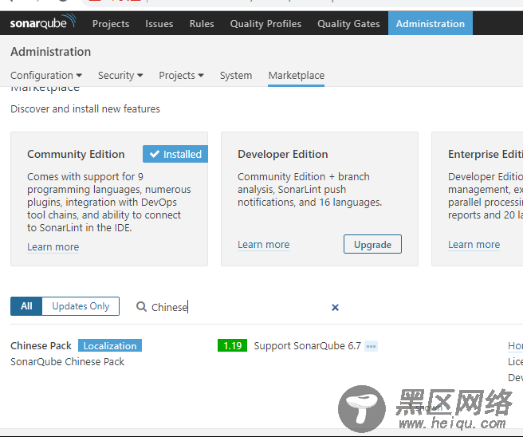Expand the administration Projects dropdown
The width and height of the screenshot is (523, 437).
point(181,76)
